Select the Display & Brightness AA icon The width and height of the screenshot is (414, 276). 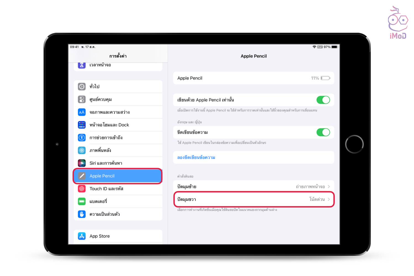click(82, 112)
